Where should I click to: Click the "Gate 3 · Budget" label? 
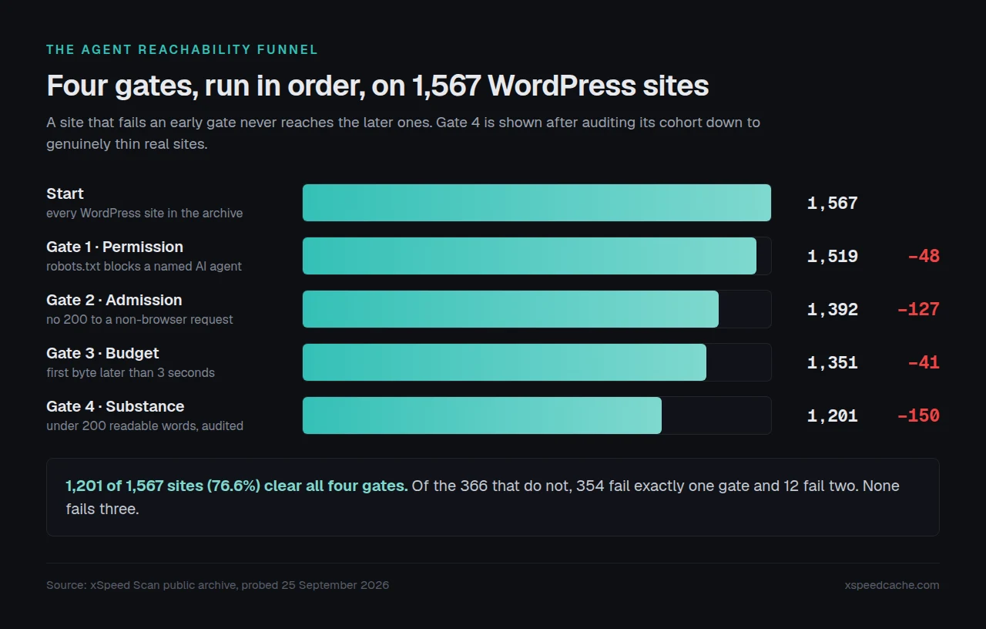[x=102, y=353]
